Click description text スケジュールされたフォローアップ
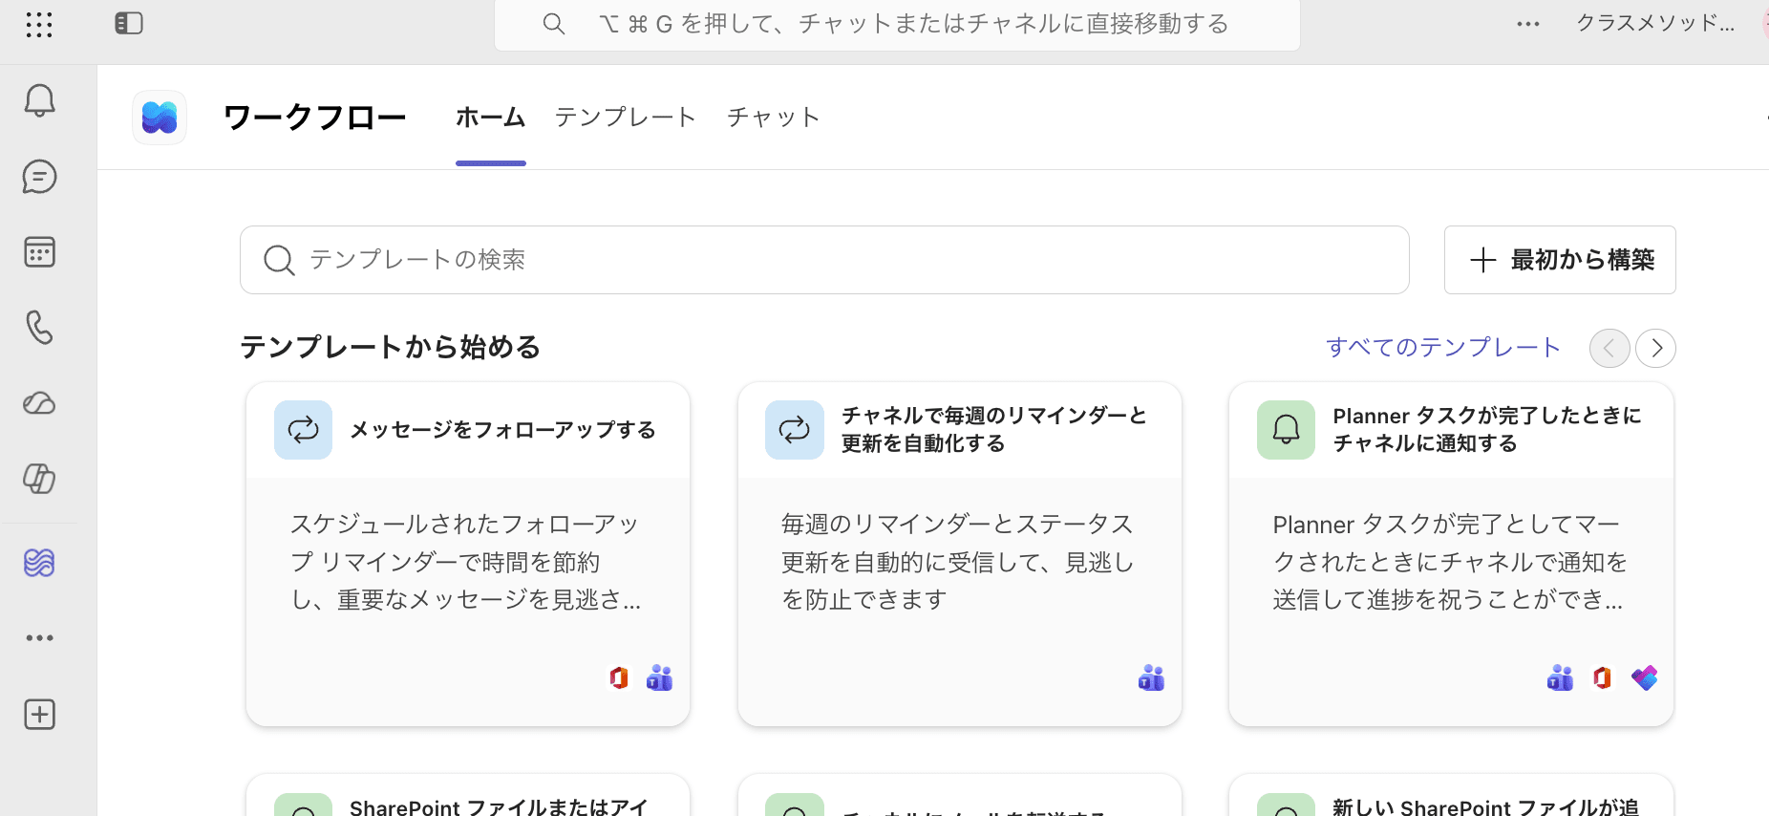Screen dimensions: 1769x816 [x=465, y=562]
